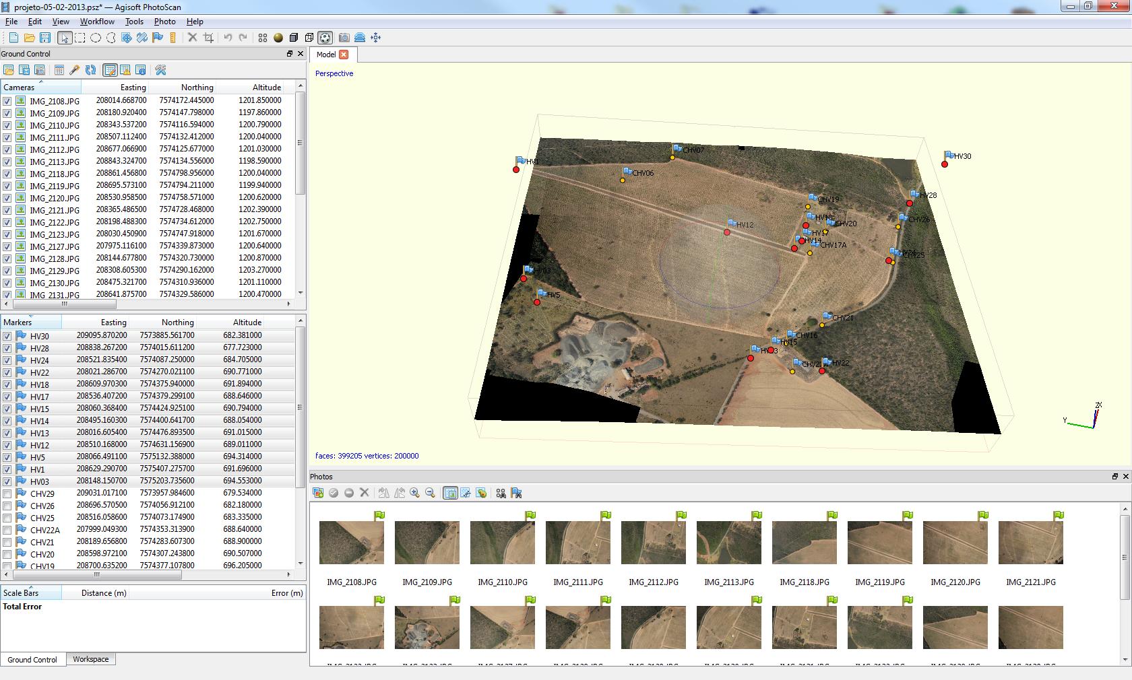Toggle show markers flag in main toolbar
The width and height of the screenshot is (1132, 680).
coord(158,38)
